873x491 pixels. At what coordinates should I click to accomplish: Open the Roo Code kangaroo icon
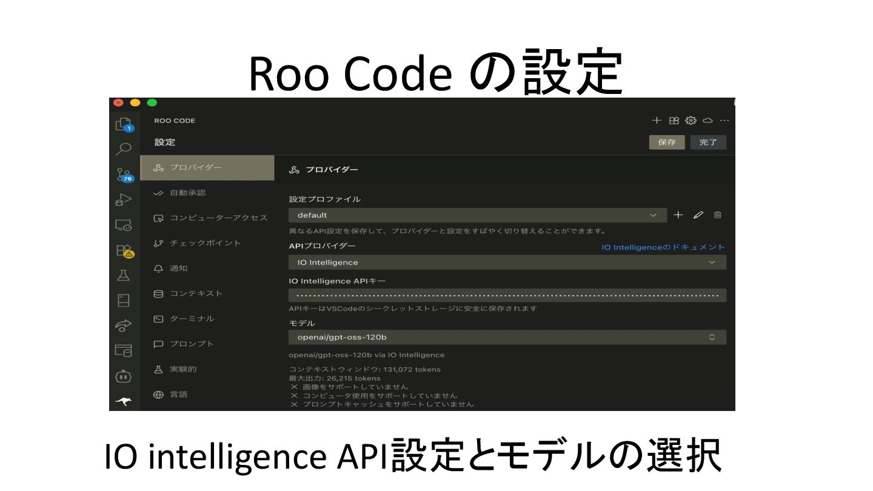[x=124, y=401]
